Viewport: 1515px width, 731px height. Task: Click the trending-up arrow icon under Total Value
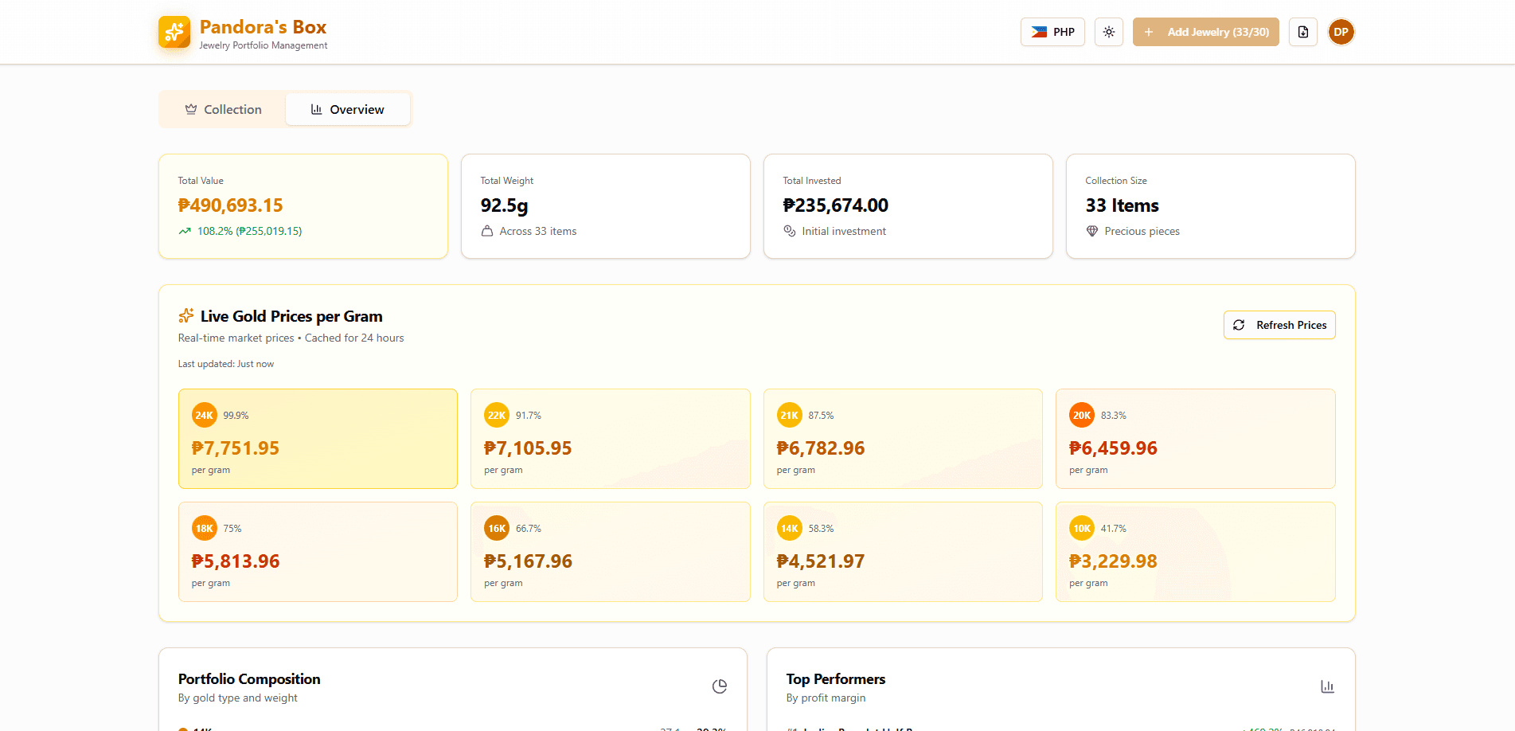coord(184,231)
